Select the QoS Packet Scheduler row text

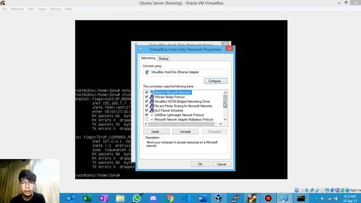(x=169, y=111)
